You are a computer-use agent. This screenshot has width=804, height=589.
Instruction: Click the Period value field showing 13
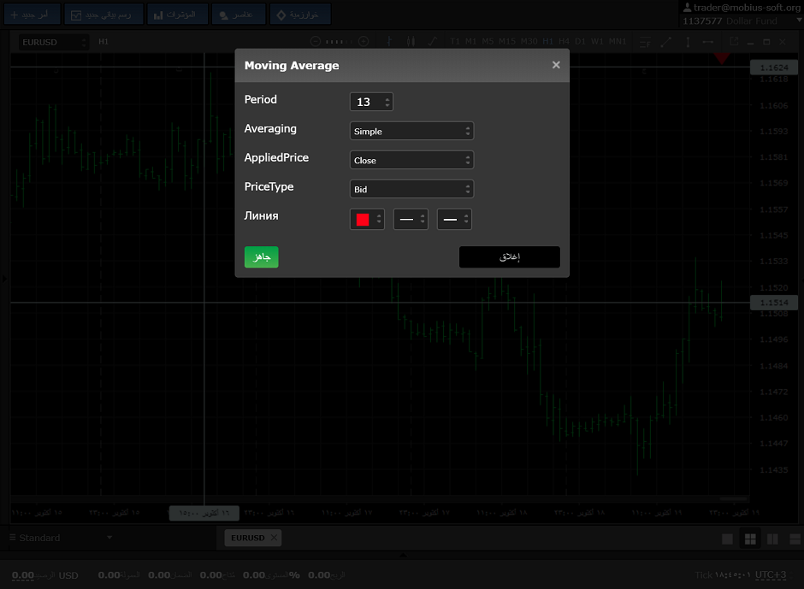coord(371,102)
